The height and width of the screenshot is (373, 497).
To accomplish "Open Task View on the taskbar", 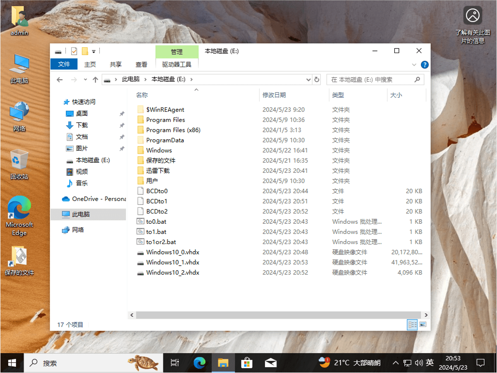I will (174, 363).
